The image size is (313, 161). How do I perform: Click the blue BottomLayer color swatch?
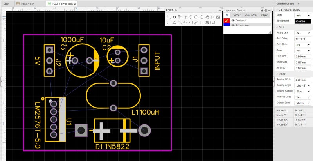[x=227, y=25]
